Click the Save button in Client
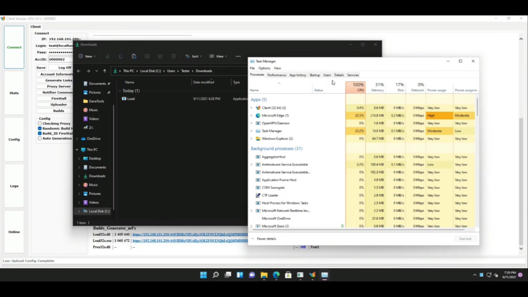The height and width of the screenshot is (297, 528). point(41,68)
